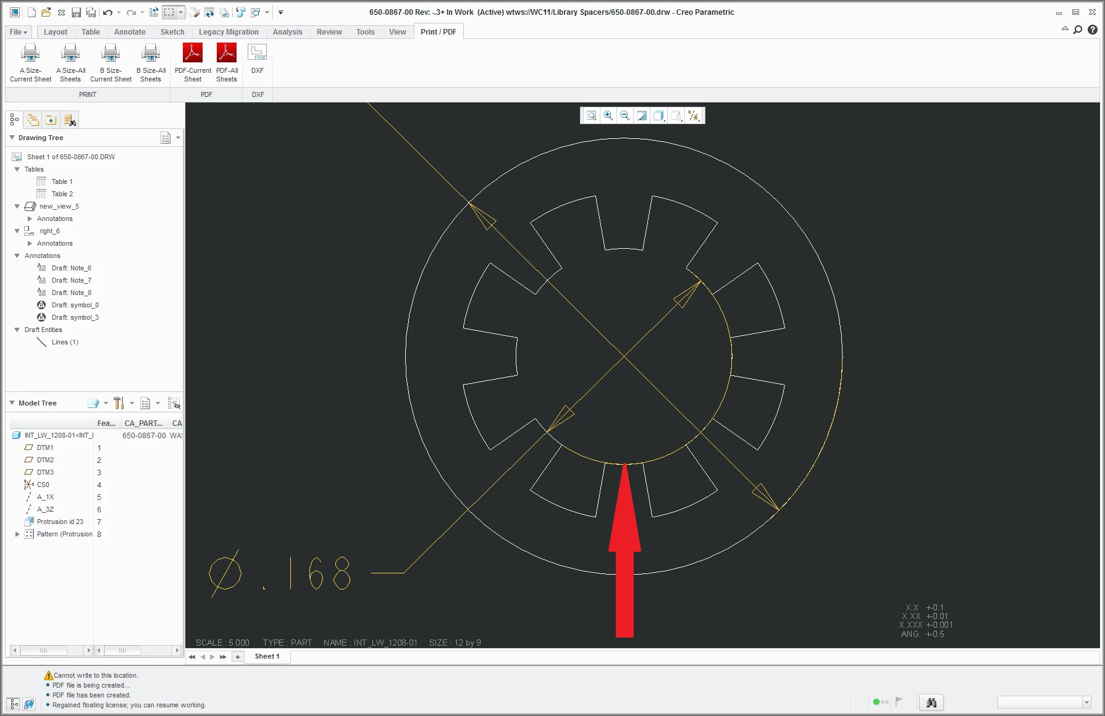Switch to the Annotate ribbon tab
The height and width of the screenshot is (716, 1105).
(x=130, y=32)
